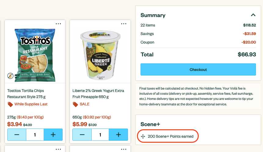Viewport: 263px width, 152px height.
Task: Open options menu on card below Liberte
Action: (x=124, y=149)
